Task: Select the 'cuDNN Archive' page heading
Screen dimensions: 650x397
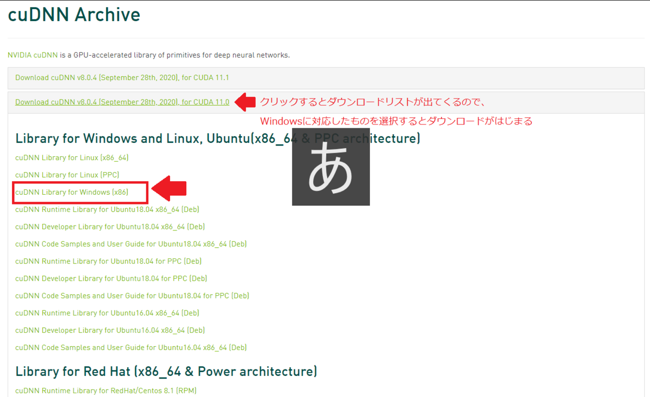Action: click(74, 15)
